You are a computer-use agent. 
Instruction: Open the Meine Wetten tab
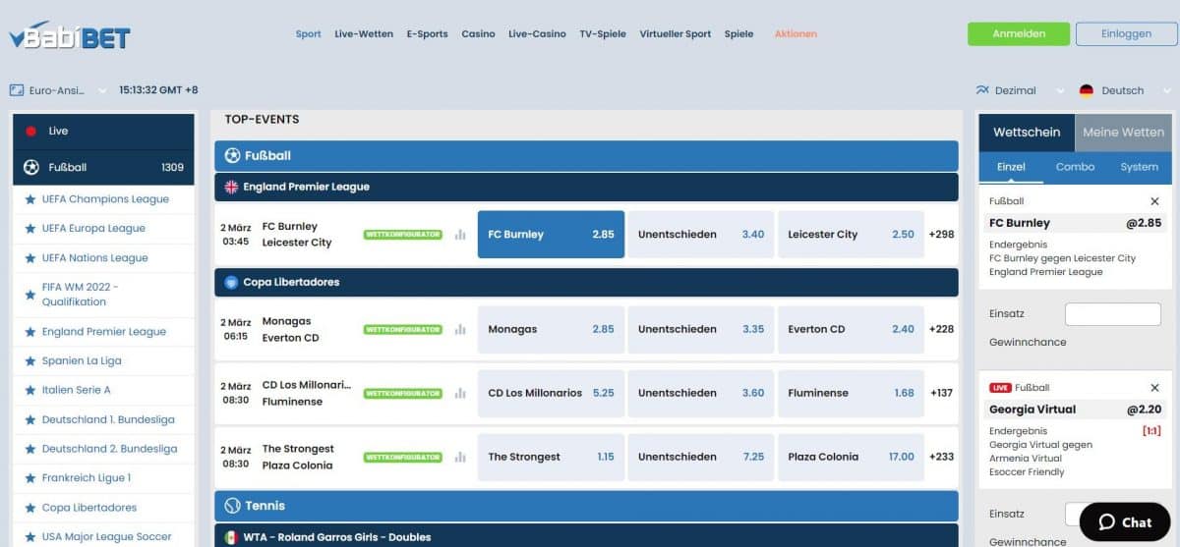tap(1123, 133)
